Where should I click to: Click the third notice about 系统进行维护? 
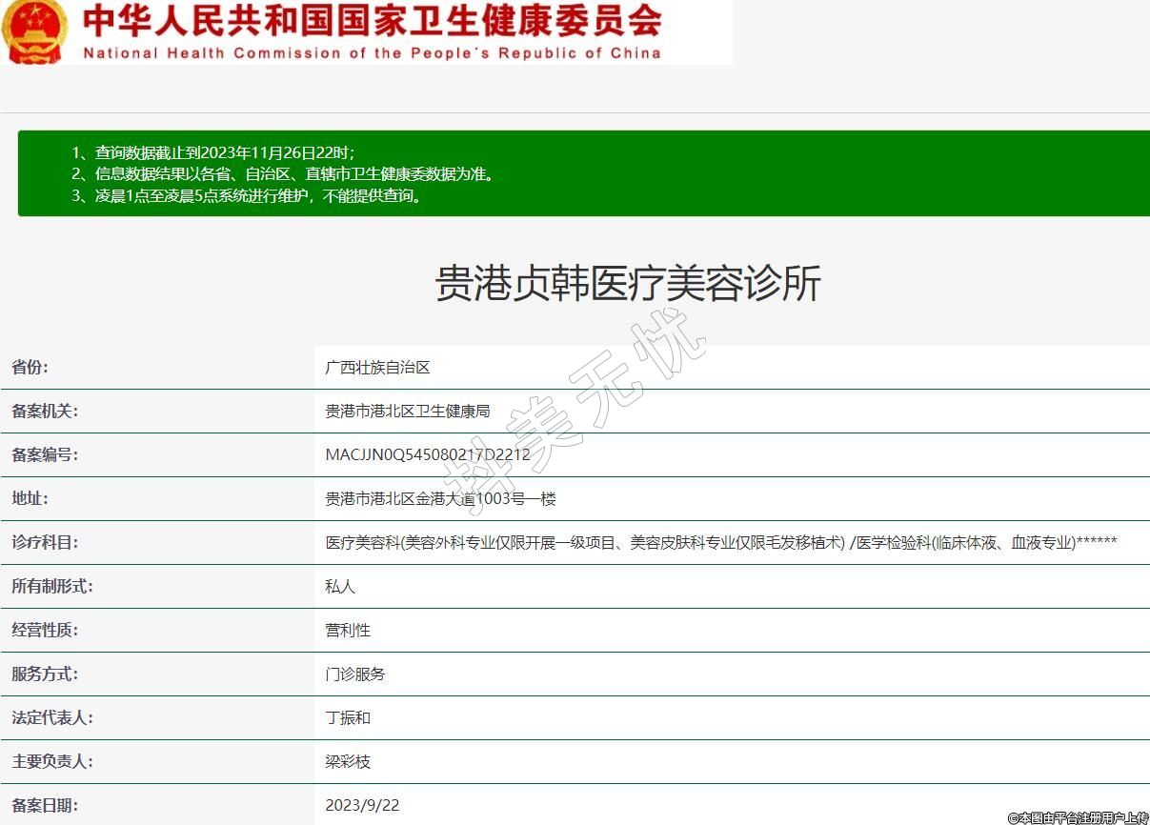pos(246,196)
